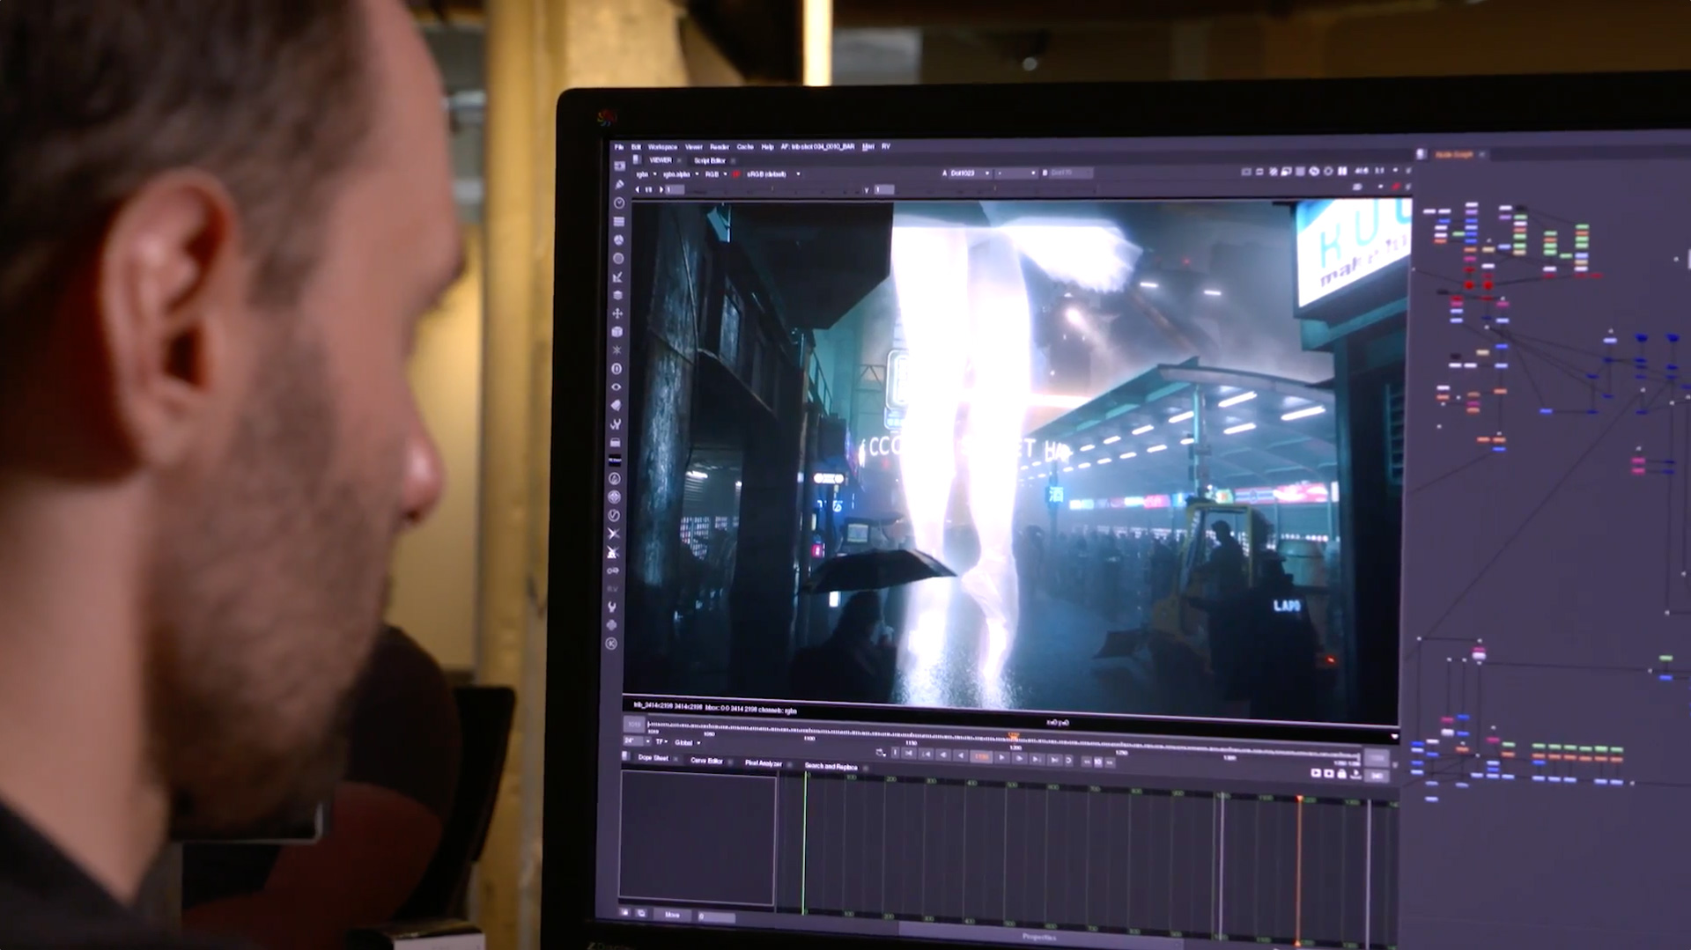
Task: Open the frames-per-second 24 dropdown
Action: [636, 740]
